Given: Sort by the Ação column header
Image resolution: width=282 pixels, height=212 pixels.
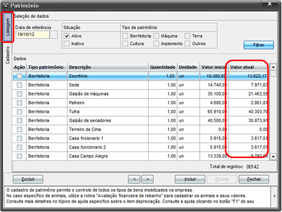Looking at the screenshot, I should [x=20, y=67].
